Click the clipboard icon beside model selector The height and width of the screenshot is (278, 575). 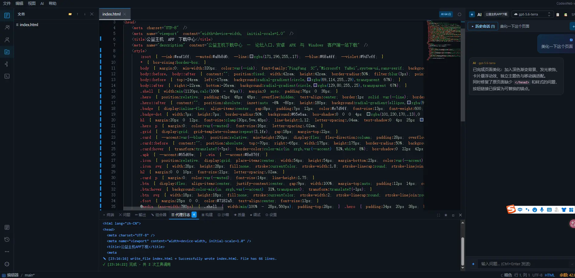click(558, 15)
